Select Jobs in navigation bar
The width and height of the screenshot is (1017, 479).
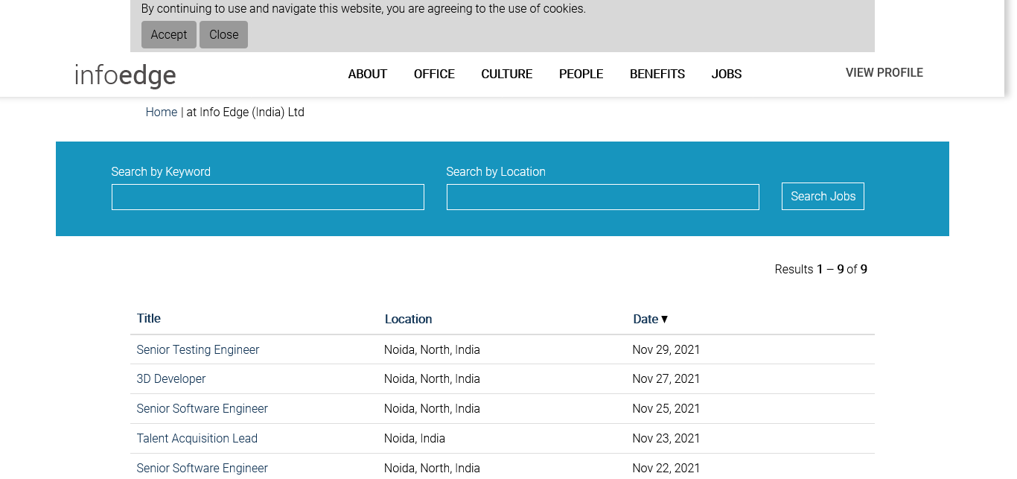[726, 74]
